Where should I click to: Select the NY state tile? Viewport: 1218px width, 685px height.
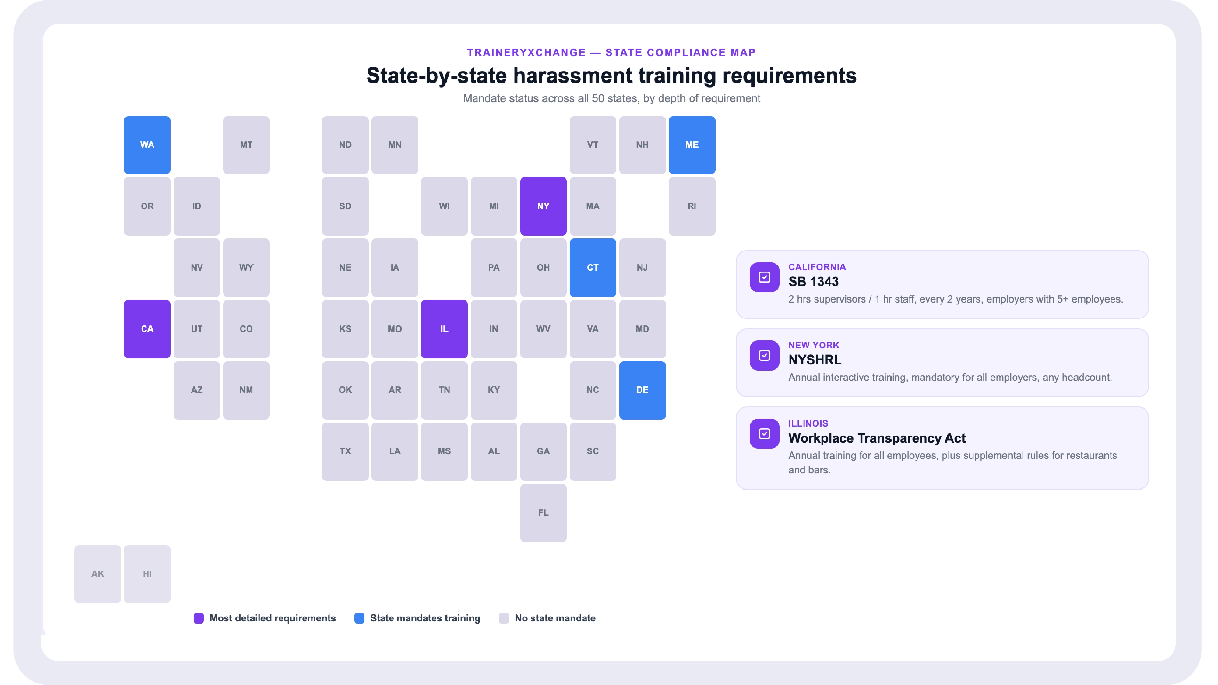pyautogui.click(x=543, y=206)
